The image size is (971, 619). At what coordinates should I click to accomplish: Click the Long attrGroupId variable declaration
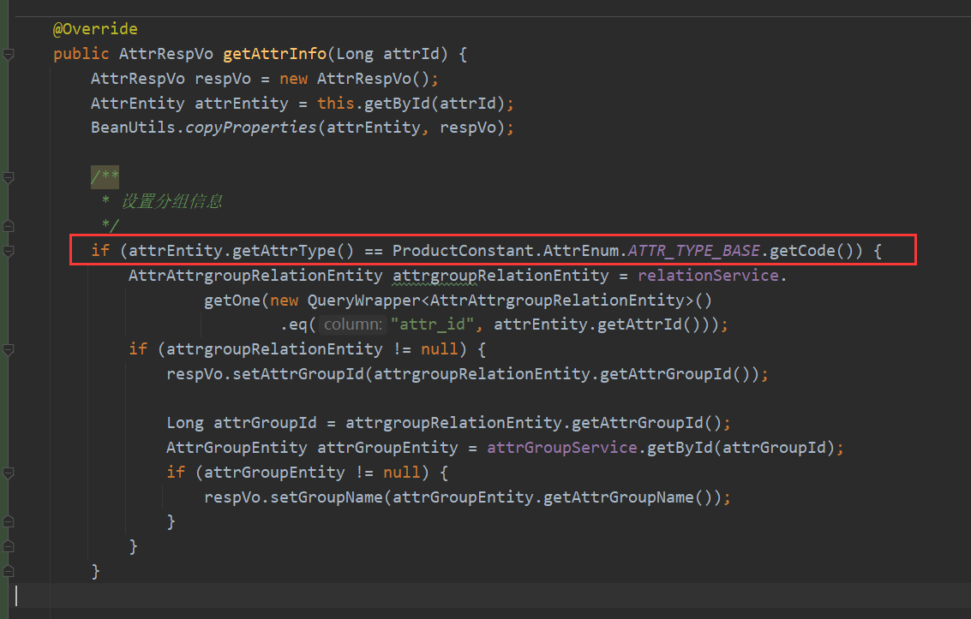[x=242, y=423]
